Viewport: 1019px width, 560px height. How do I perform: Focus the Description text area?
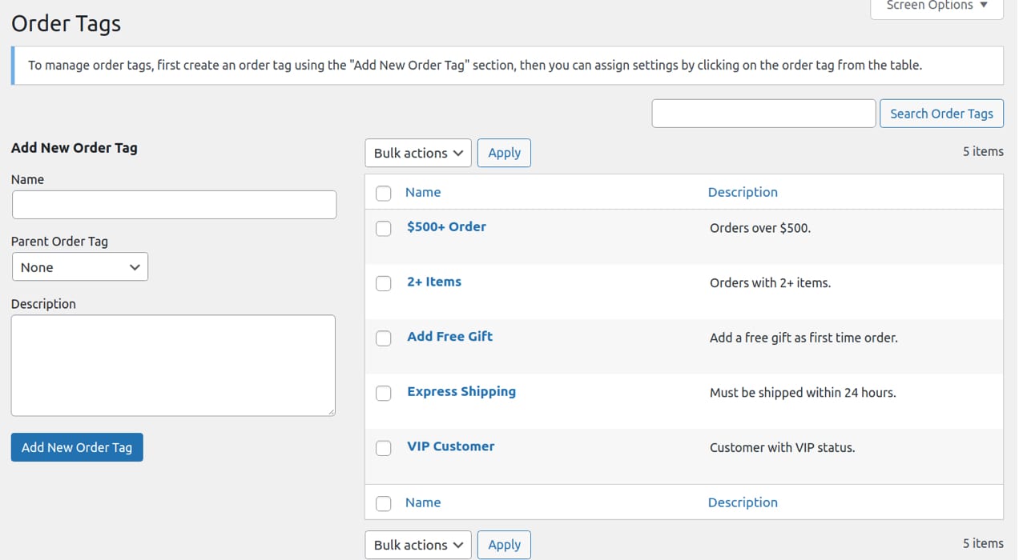tap(173, 365)
